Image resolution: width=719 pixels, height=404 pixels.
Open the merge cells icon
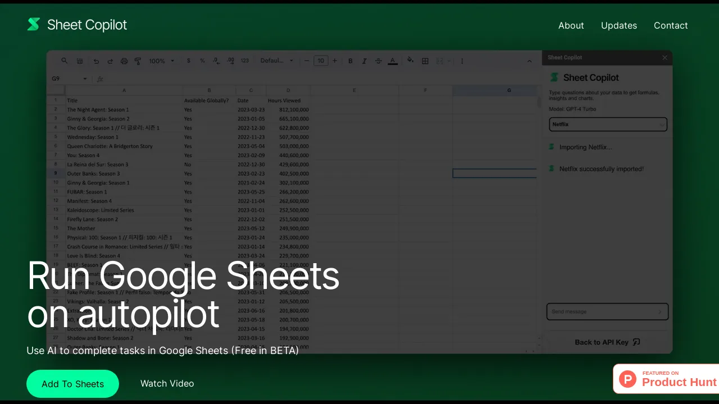click(x=439, y=61)
